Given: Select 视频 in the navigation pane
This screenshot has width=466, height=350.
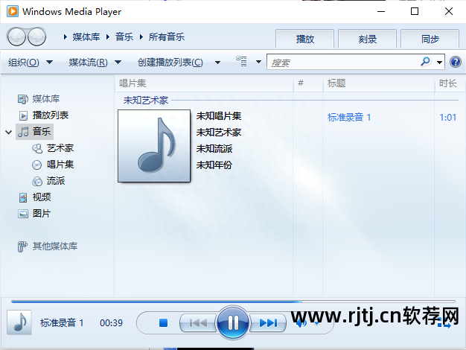Looking at the screenshot, I should [41, 197].
